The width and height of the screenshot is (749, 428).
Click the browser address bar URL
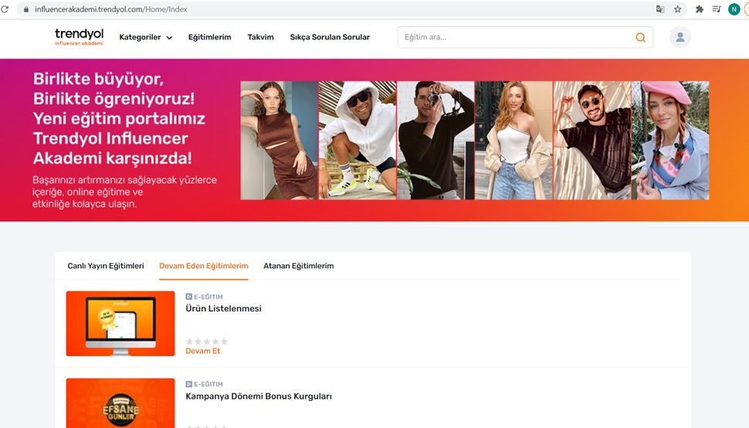point(111,9)
